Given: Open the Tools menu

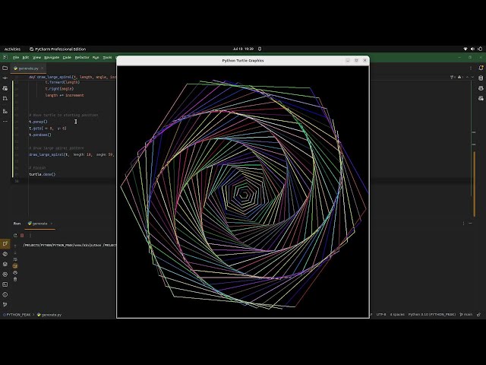Looking at the screenshot, I should [107, 58].
